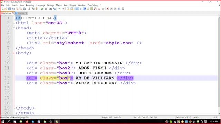
Task: Click the Paste toolbar icon
Action: [37, 9]
